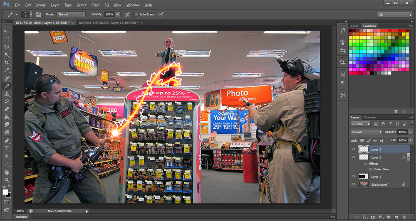Hide Layer 1 using its eye icon
This screenshot has height=221, width=416.
(x=353, y=176)
